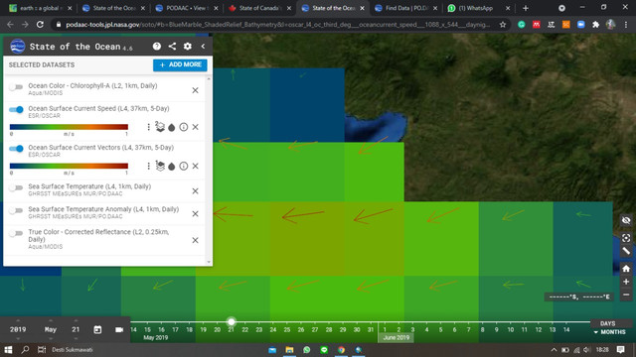Open the settings gear in State of the Ocean
Screen dimensions: 636x357
point(188,47)
